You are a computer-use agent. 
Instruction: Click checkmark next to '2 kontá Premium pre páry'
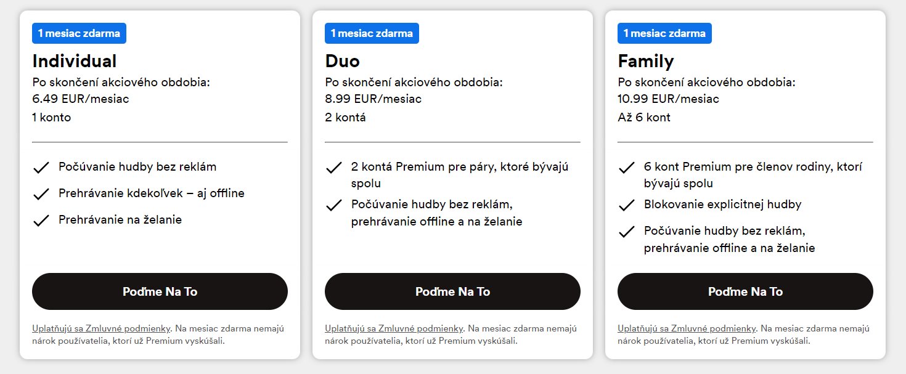pyautogui.click(x=334, y=168)
